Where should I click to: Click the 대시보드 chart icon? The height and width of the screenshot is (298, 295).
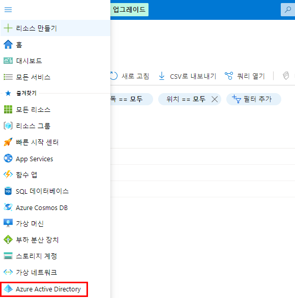tap(8, 61)
